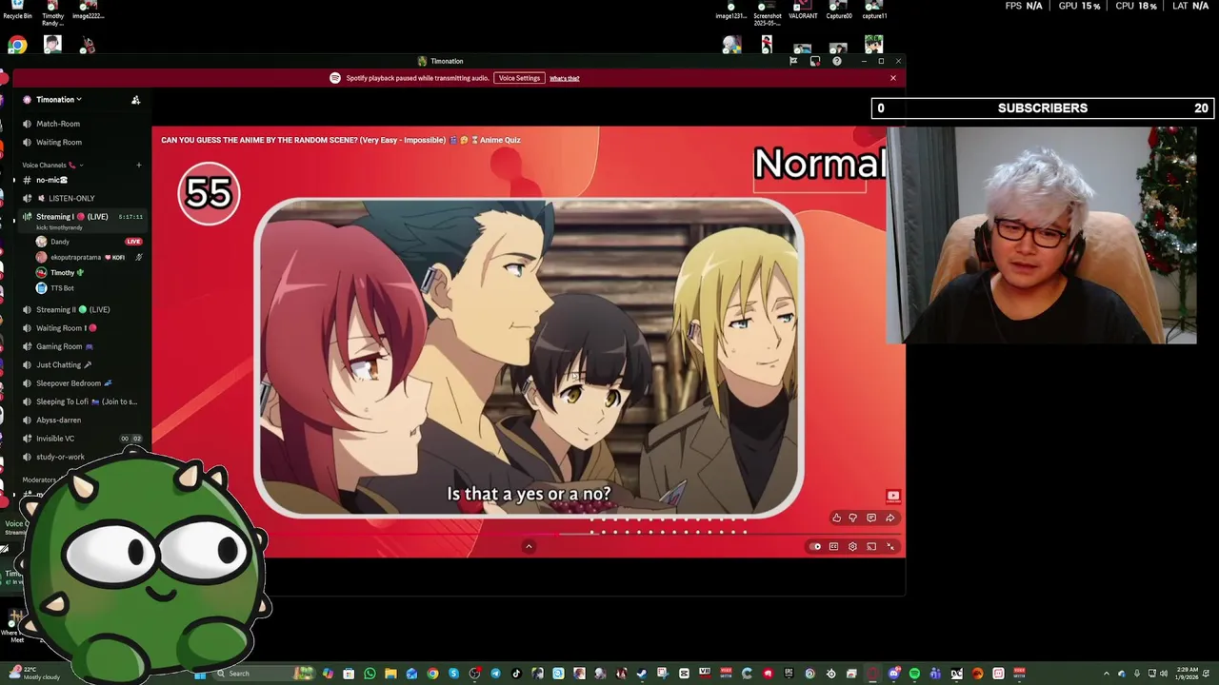Open Spotify from the taskbar
The height and width of the screenshot is (685, 1219).
click(914, 674)
